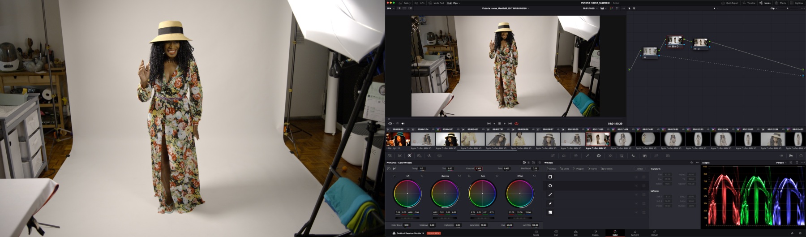The height and width of the screenshot is (237, 806).
Task: Open the viewer zoom percentage dropdown
Action: point(390,8)
